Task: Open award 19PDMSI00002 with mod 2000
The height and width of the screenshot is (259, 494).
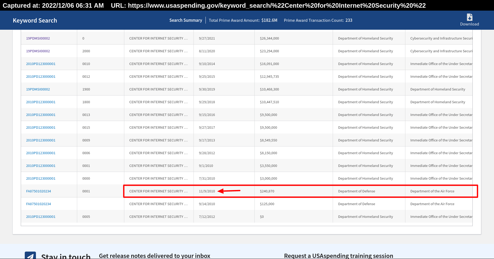Action: (38, 51)
